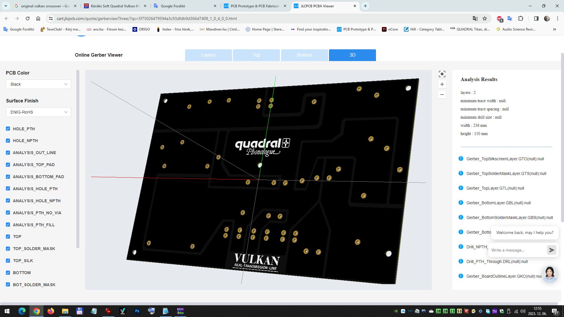Open the ORIGO bookmark
The width and height of the screenshot is (564, 317).
141,29
